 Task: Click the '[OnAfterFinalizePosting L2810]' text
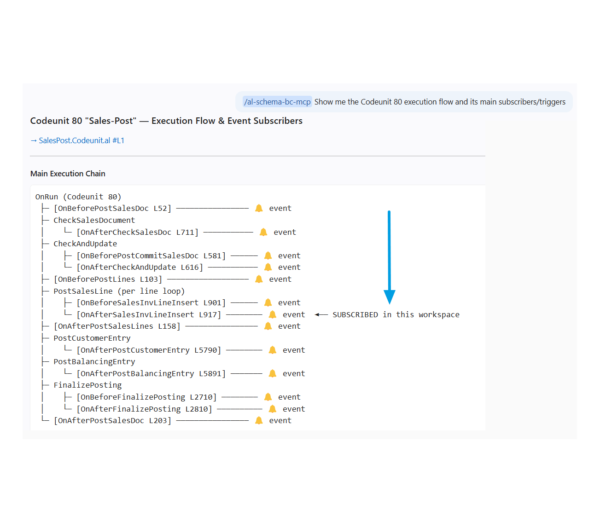tap(144, 409)
